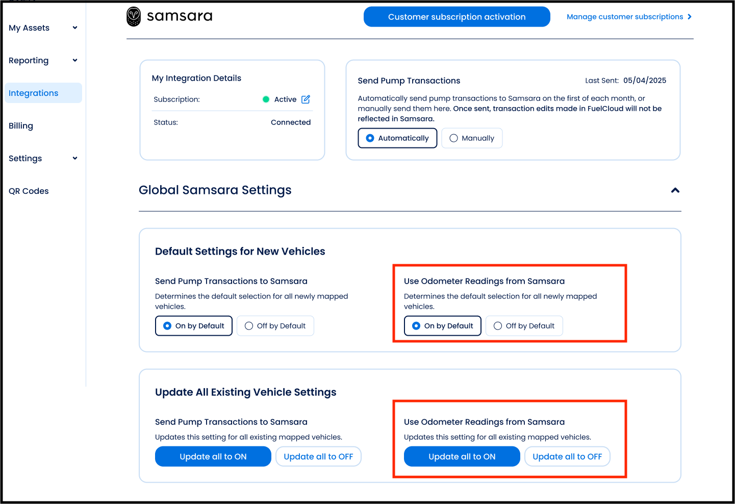Update all odometer readings to OFF

point(567,457)
